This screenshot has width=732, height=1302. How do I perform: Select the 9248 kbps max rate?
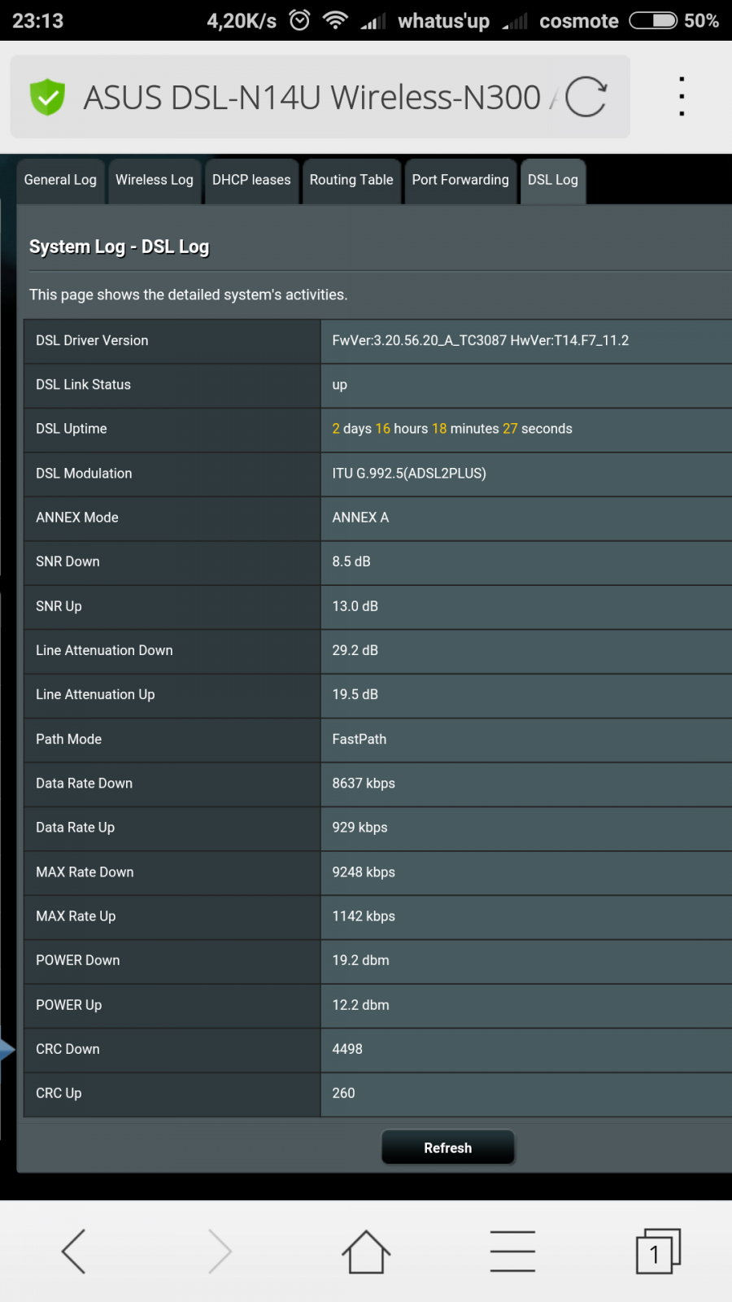pos(364,872)
